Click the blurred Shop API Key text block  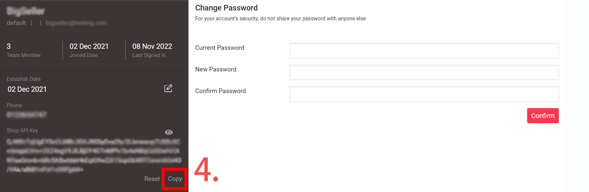pos(94,156)
